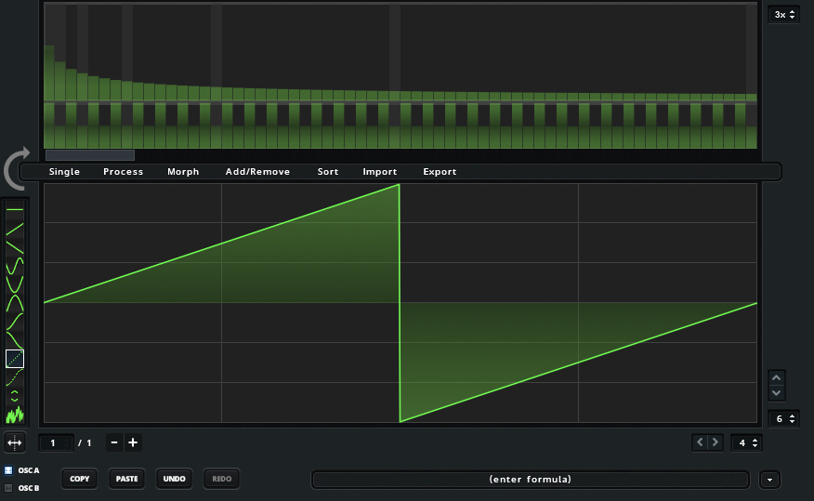Click the up/down nudge arrows shape tool
Image resolution: width=814 pixels, height=501 pixels.
pyautogui.click(x=15, y=396)
